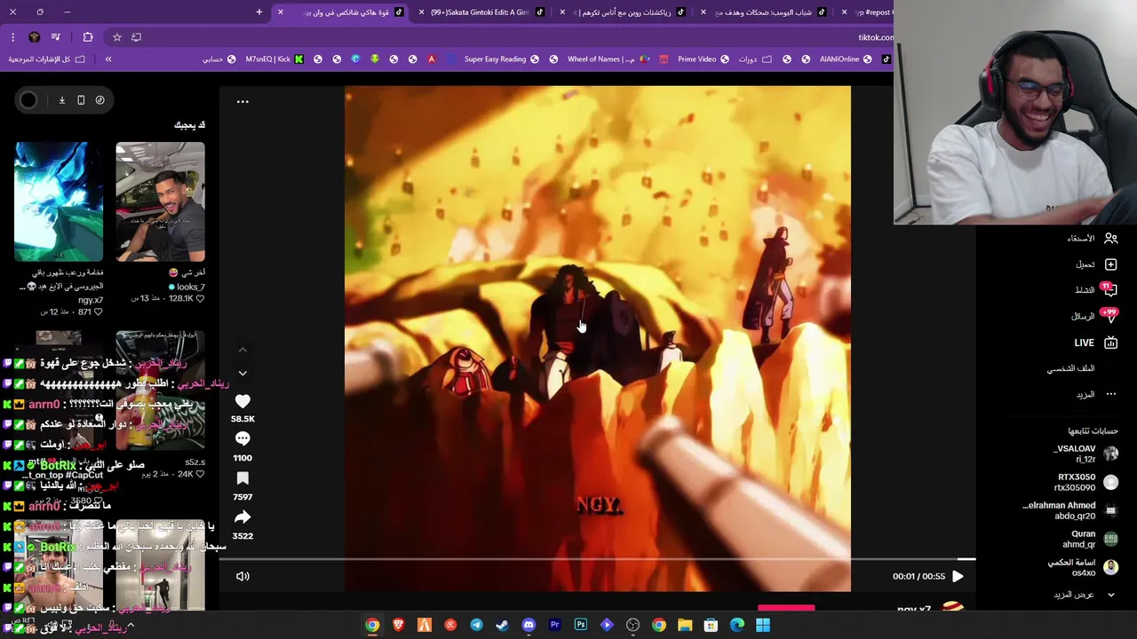Open the browser three-dot menu

12,37
